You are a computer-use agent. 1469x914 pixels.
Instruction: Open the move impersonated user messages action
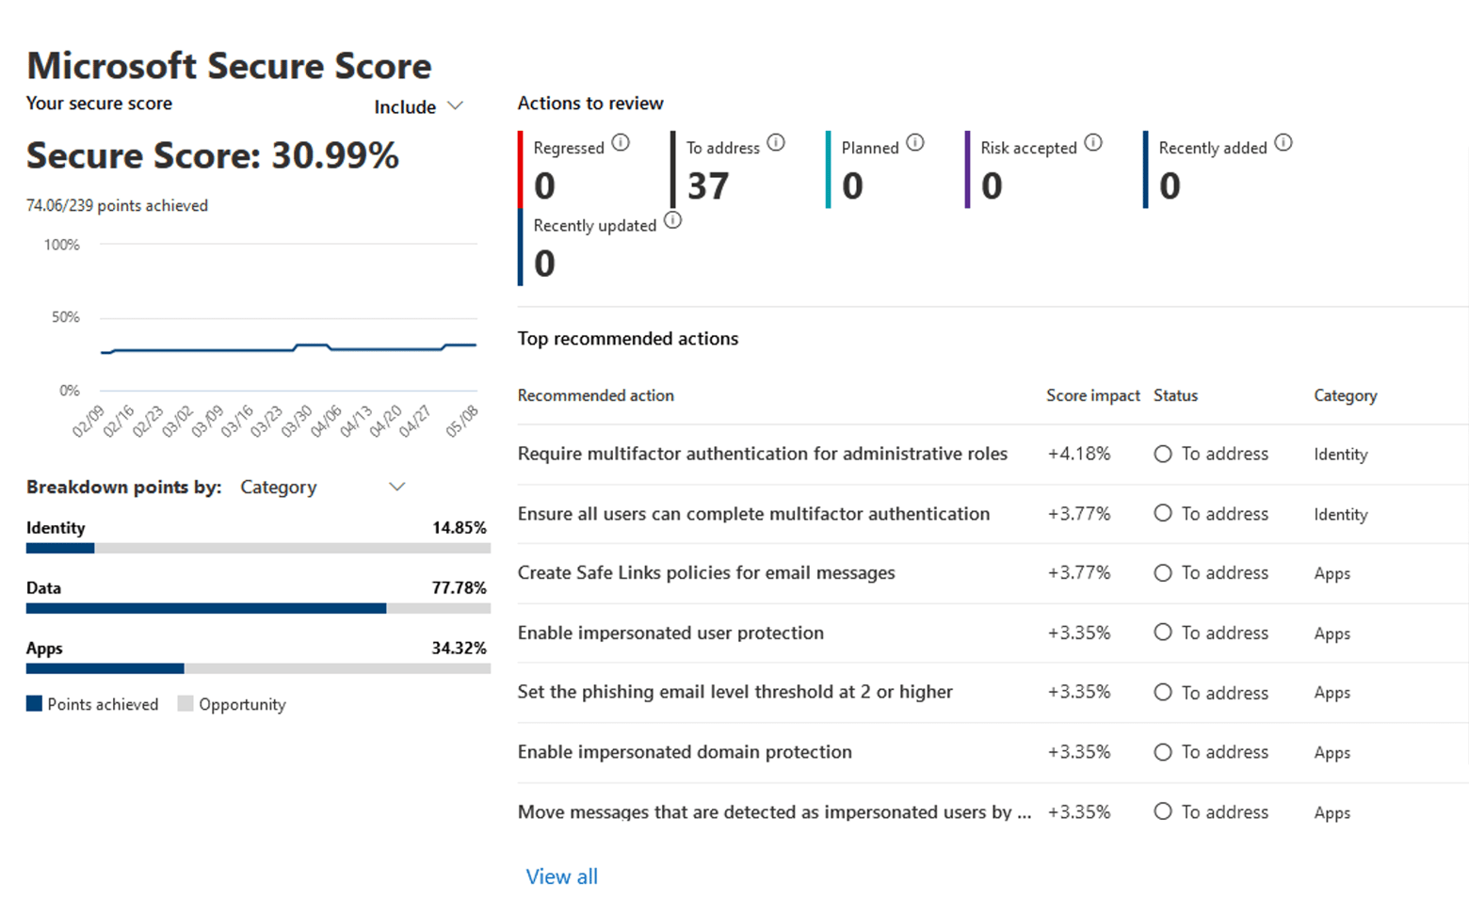pos(773,811)
